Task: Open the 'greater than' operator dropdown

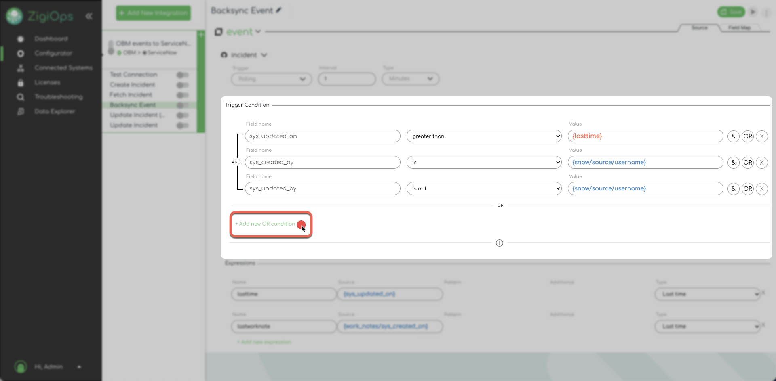Action: coord(484,136)
